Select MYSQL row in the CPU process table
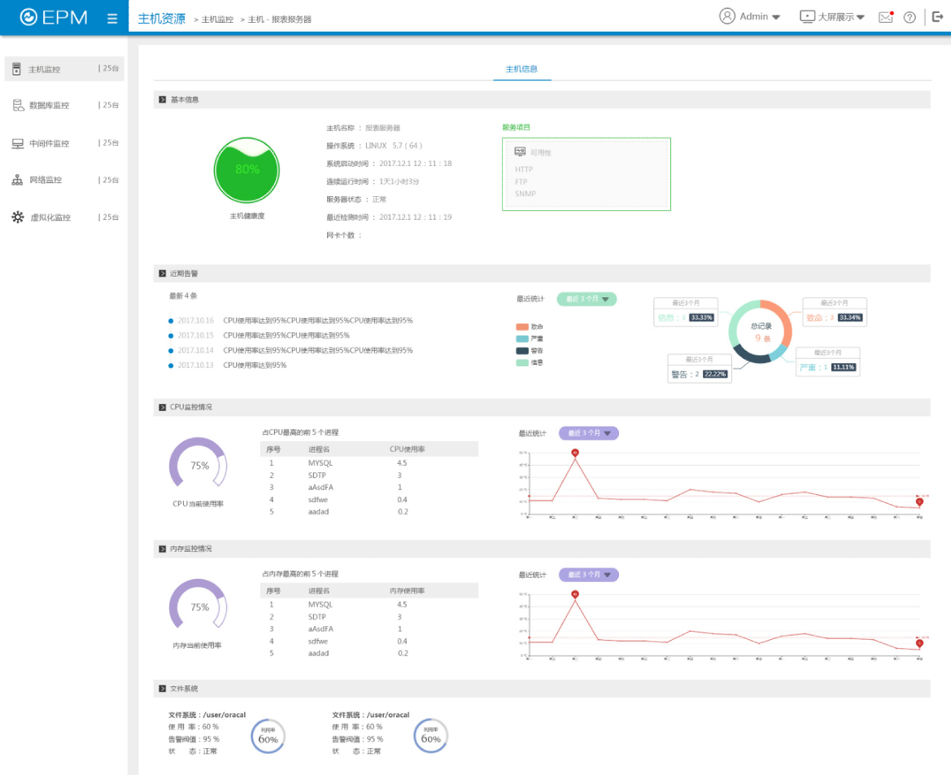The height and width of the screenshot is (775, 951). tap(369, 463)
